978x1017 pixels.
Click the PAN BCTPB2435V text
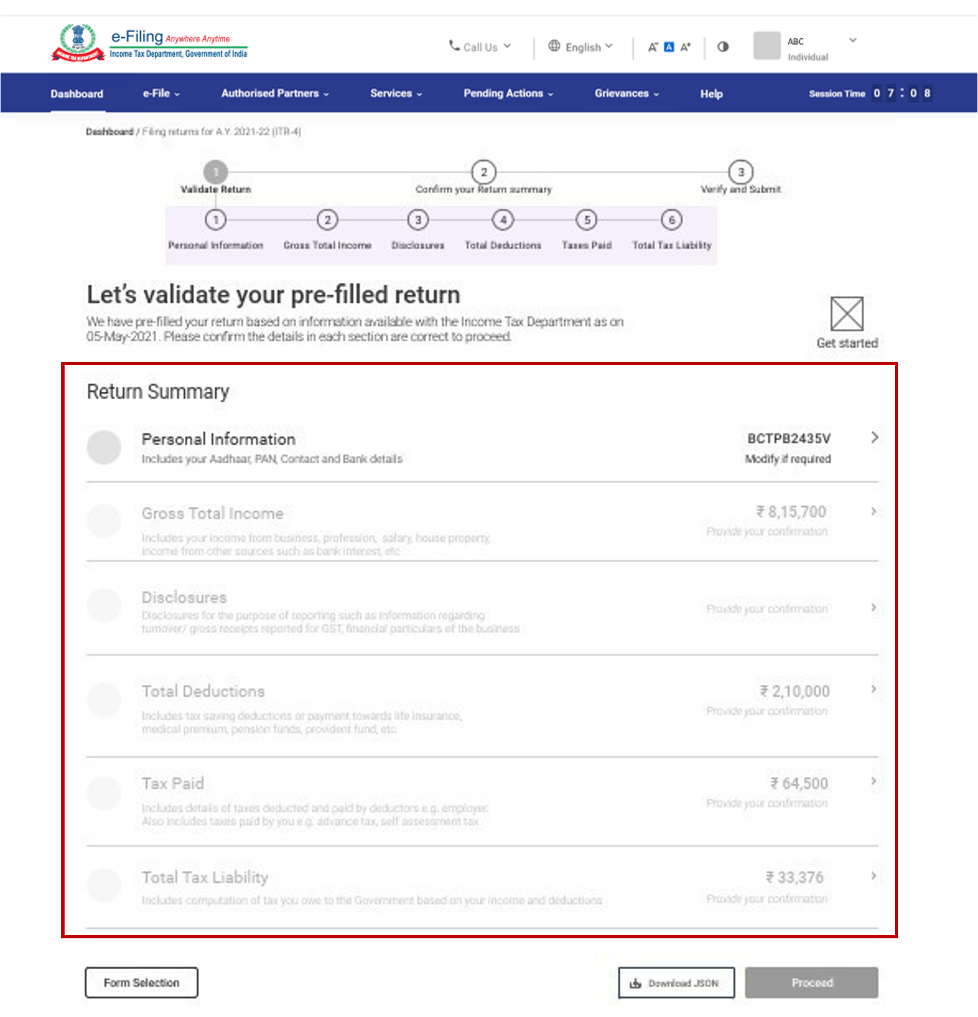coord(789,438)
